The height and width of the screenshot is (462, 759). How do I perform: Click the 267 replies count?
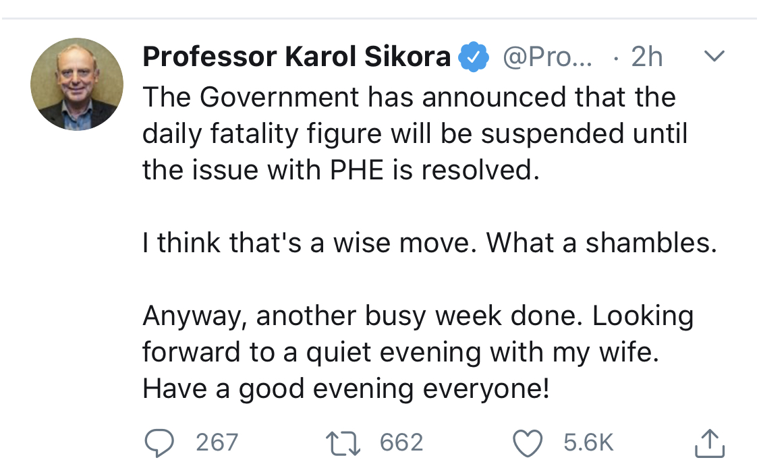pos(217,442)
